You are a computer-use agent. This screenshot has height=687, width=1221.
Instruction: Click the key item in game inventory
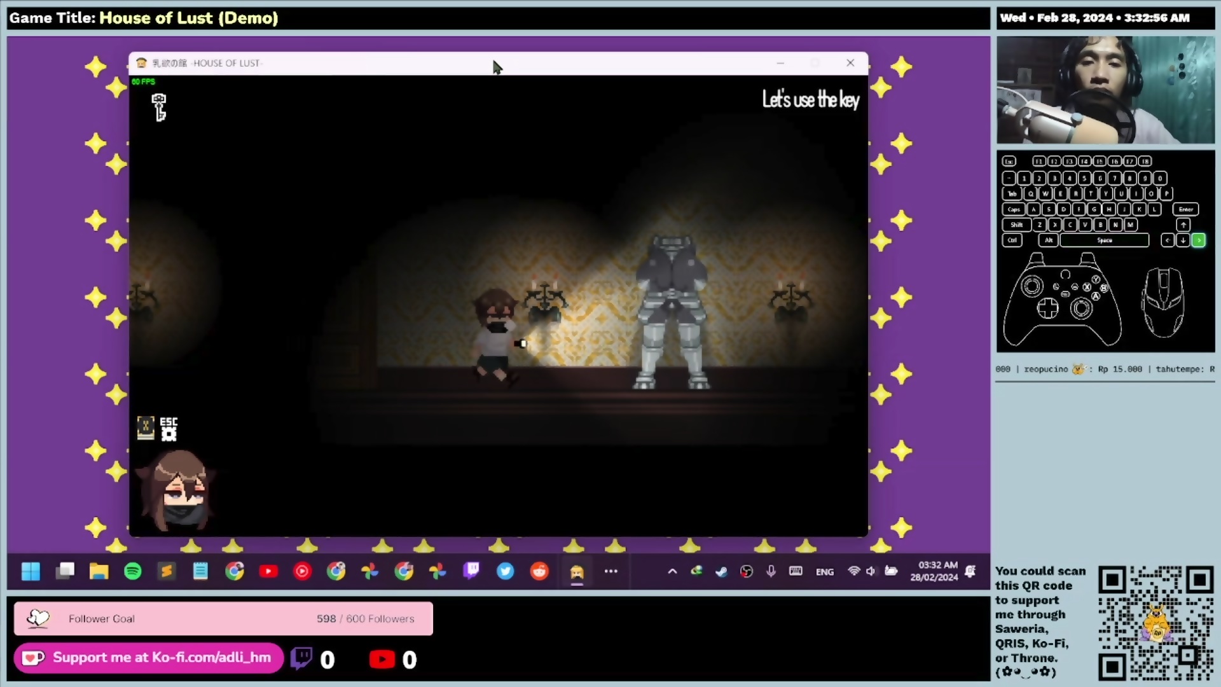click(x=159, y=107)
